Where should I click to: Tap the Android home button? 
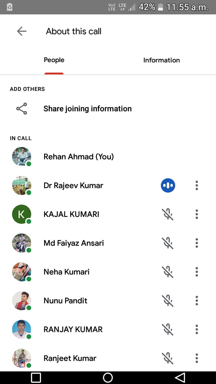click(108, 378)
